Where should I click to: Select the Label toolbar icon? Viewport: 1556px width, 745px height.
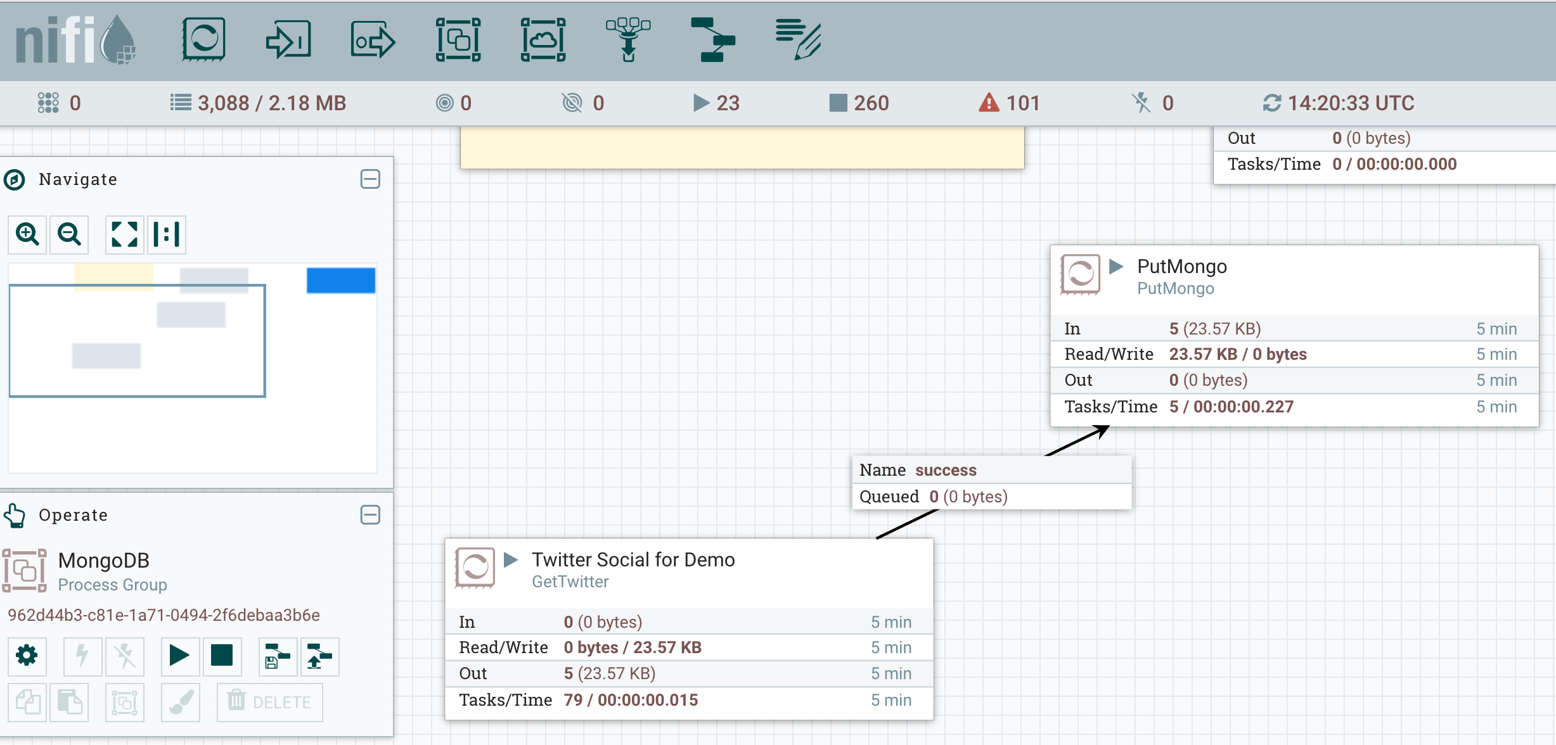(798, 39)
